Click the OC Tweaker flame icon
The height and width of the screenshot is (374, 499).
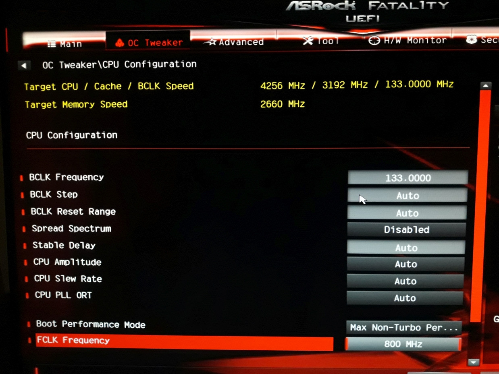119,43
